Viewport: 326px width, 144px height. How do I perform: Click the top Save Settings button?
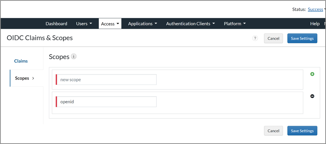pyautogui.click(x=302, y=38)
